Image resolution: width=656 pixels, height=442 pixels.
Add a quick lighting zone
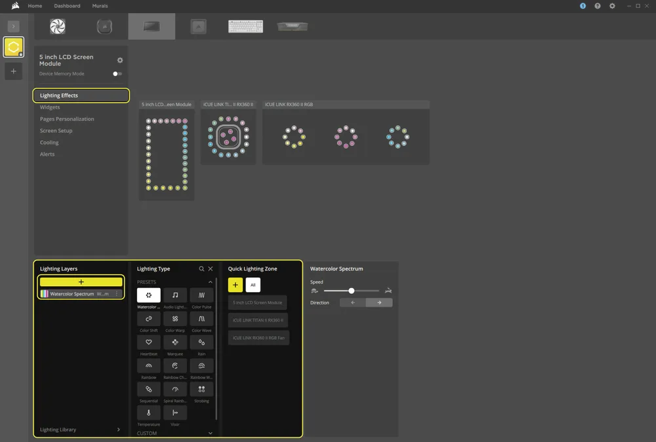coord(235,285)
